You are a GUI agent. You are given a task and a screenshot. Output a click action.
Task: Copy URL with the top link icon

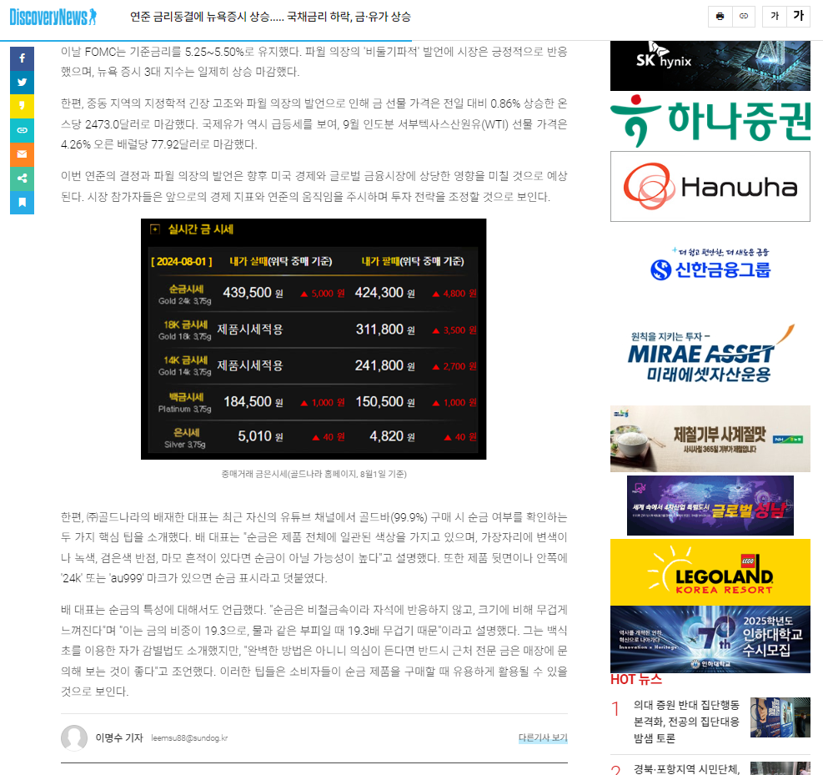(x=744, y=16)
